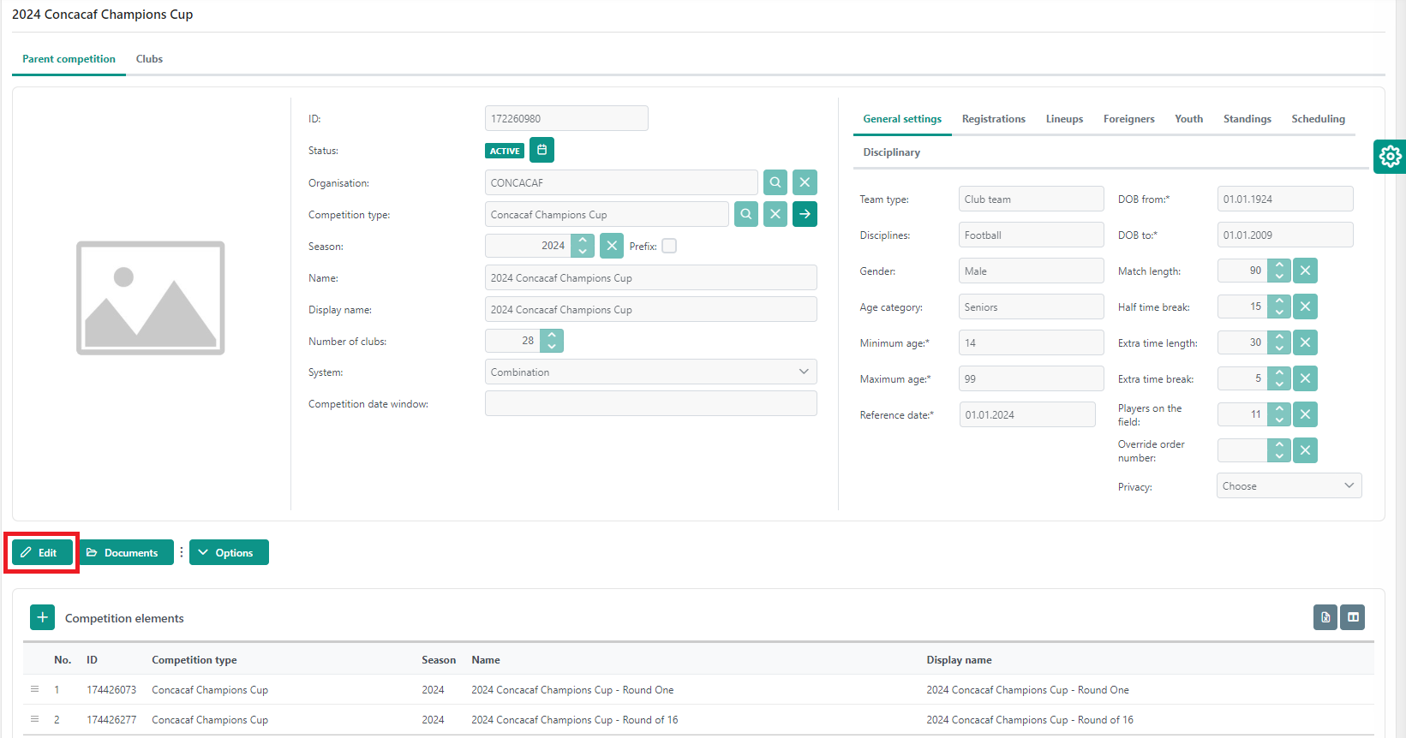Open the Registrations settings tab
This screenshot has width=1406, height=738.
coord(993,119)
